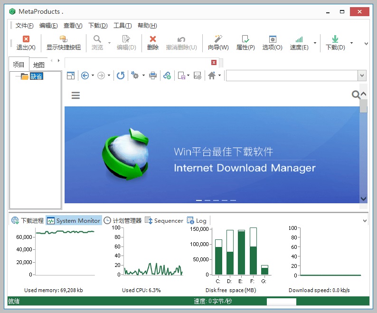
Task: Go back in the embedded browser
Action: pyautogui.click(x=85, y=76)
